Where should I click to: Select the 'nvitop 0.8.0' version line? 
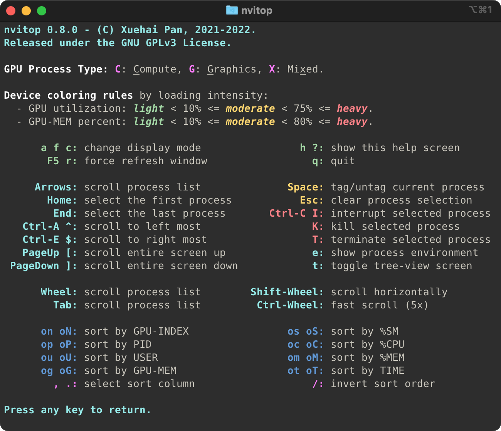[x=130, y=30]
